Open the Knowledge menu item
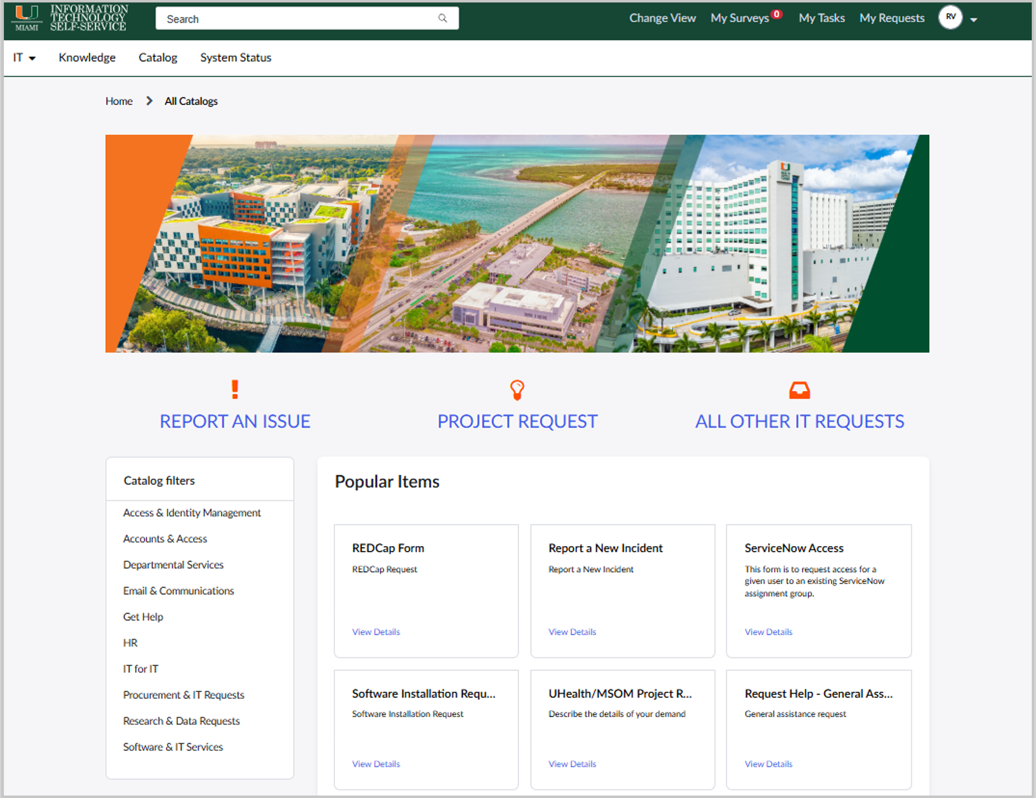This screenshot has width=1036, height=798. 87,58
